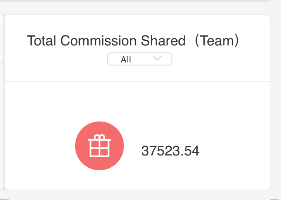Click the 37523.54 commission amount
The width and height of the screenshot is (281, 200).
point(170,151)
